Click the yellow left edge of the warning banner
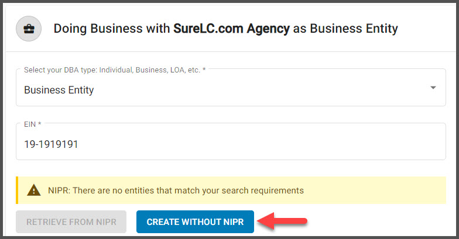This screenshot has width=459, height=239. [17, 190]
